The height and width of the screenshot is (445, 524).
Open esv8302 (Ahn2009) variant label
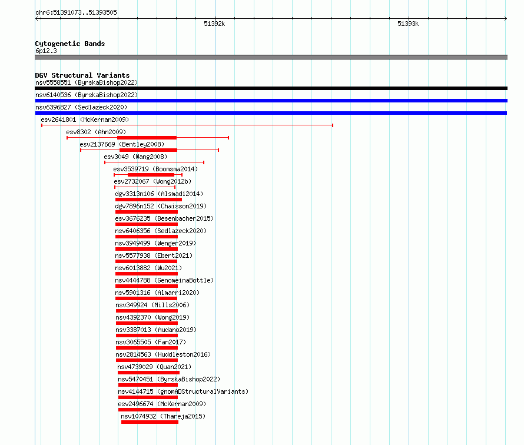click(x=96, y=132)
